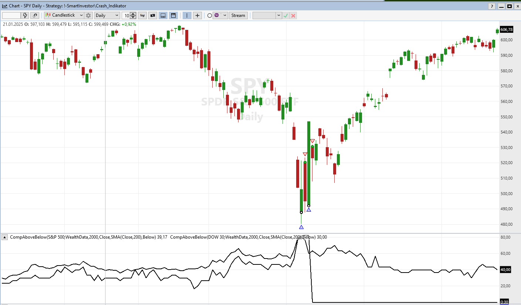The height and width of the screenshot is (305, 521).
Task: Click the red X cancel icon in the toolbar
Action: tap(293, 15)
